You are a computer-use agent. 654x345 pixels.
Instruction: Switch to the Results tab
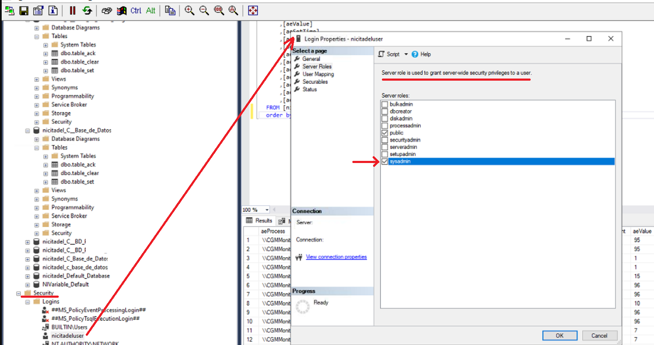[259, 221]
